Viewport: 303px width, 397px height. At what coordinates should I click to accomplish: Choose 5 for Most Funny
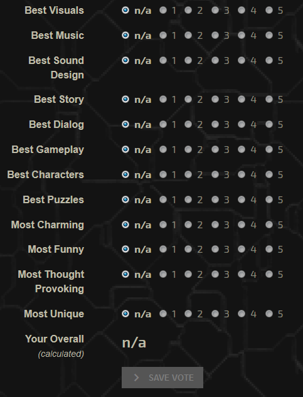coord(268,249)
